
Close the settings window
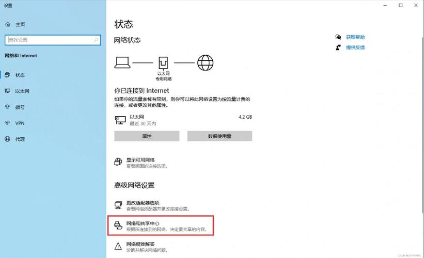[416, 5]
